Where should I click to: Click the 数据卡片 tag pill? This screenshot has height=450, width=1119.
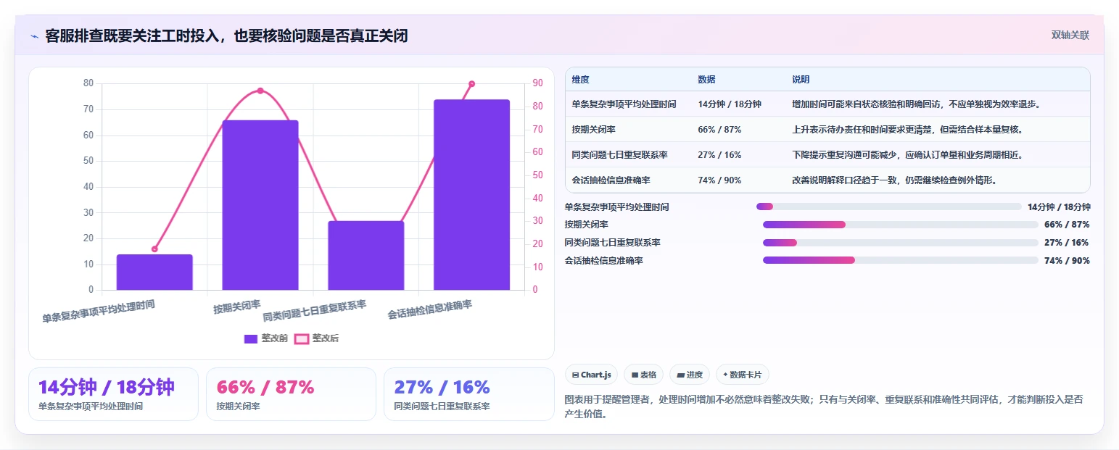point(742,375)
